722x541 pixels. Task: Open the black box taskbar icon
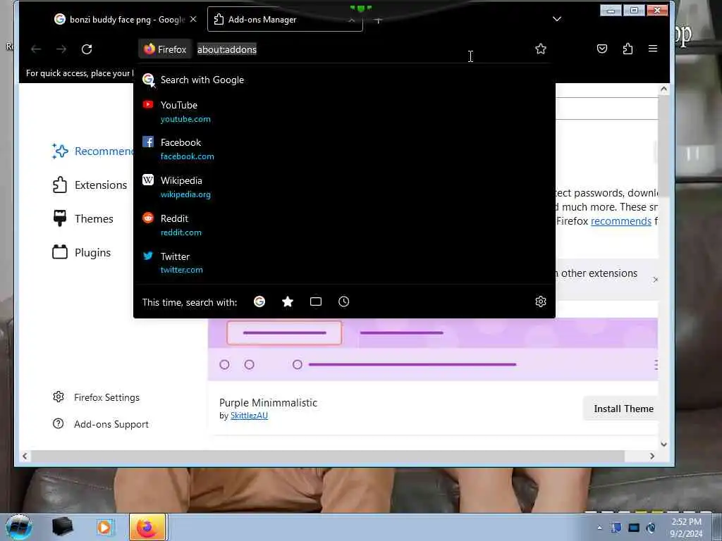[62, 527]
